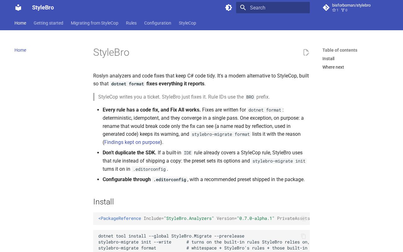Click Home in the left sidebar
This screenshot has width=403, height=252.
coord(20,50)
